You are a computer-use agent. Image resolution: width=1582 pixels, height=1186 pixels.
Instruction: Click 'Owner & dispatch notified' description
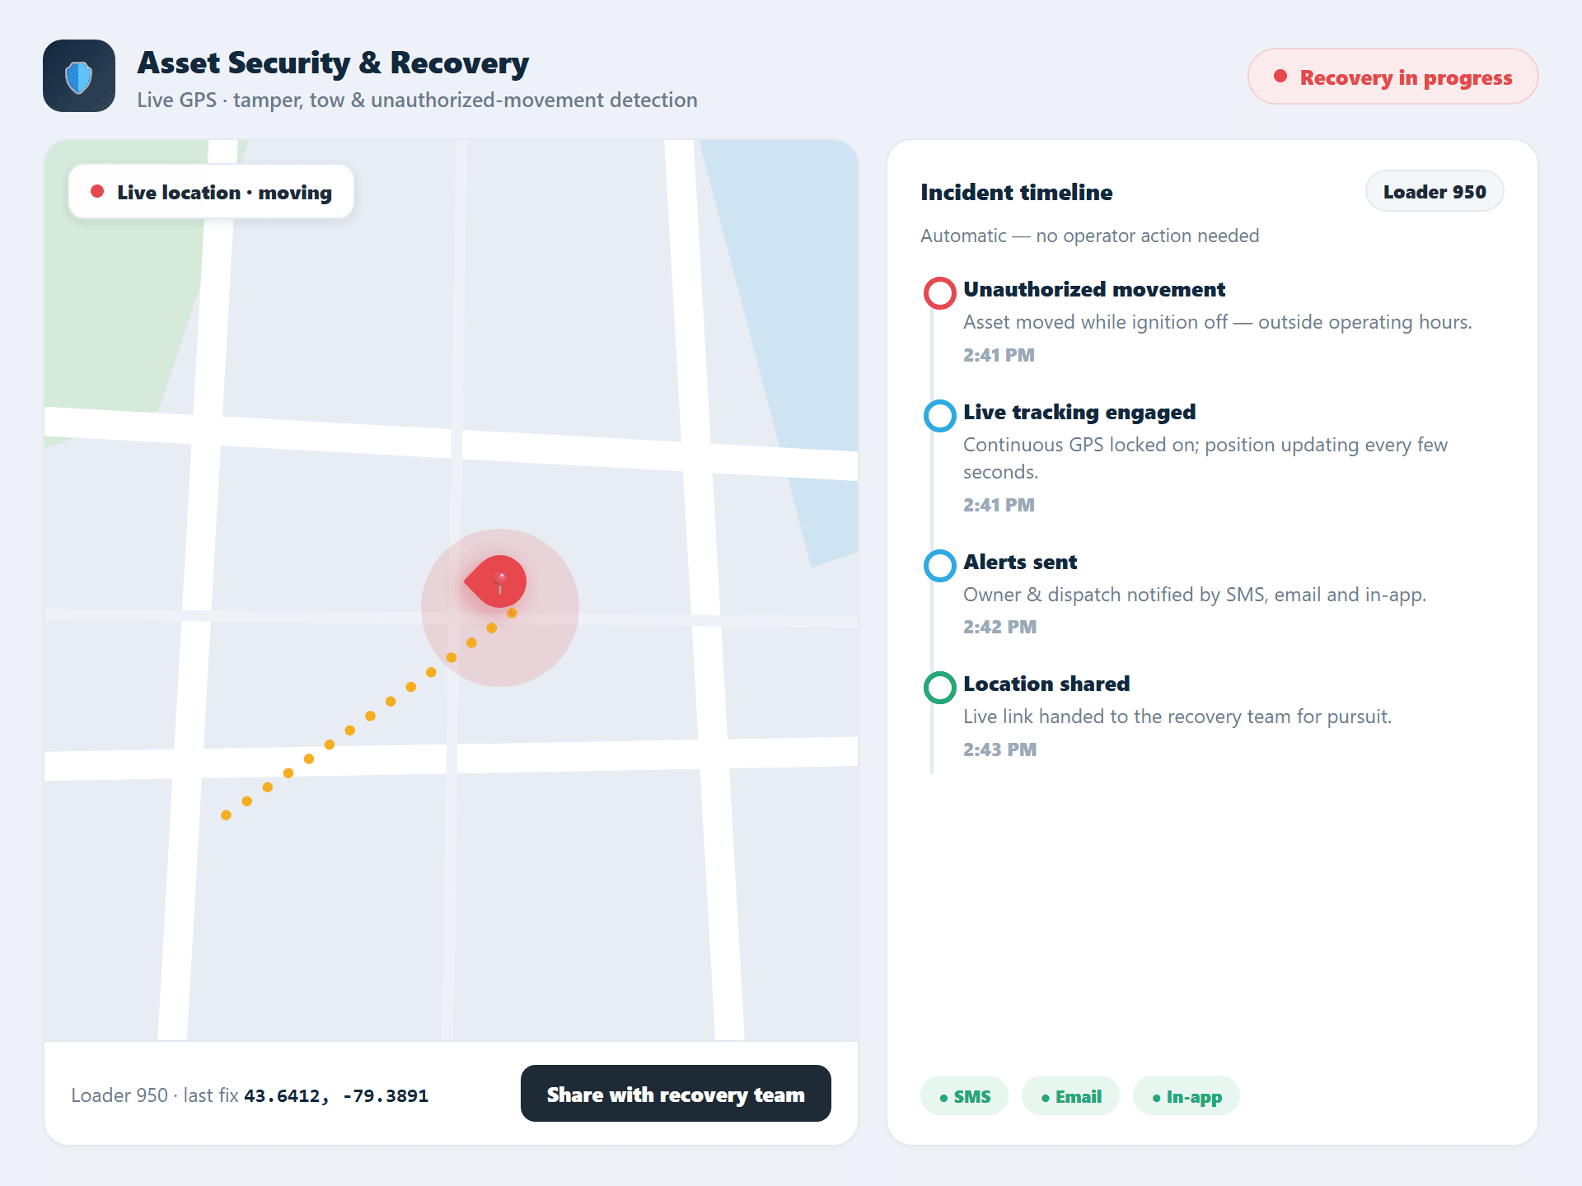1195,595
